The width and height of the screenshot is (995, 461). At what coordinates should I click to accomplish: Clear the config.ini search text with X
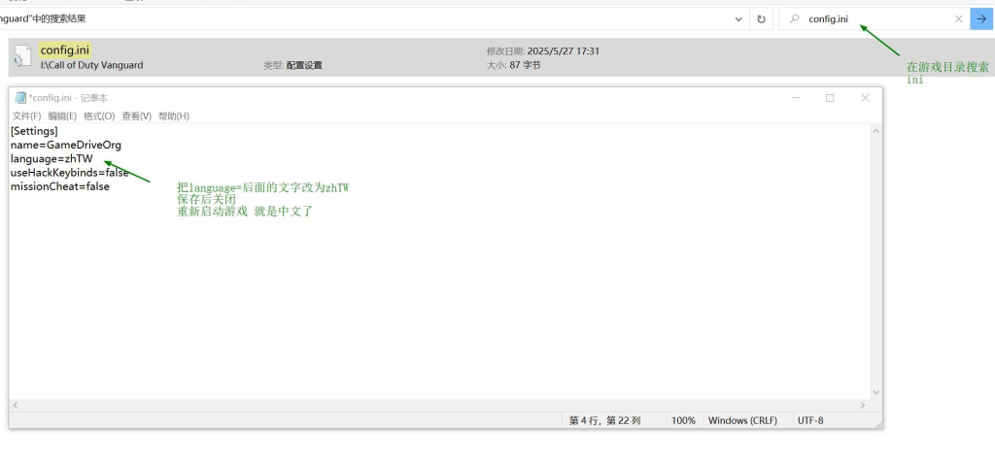pyautogui.click(x=958, y=18)
